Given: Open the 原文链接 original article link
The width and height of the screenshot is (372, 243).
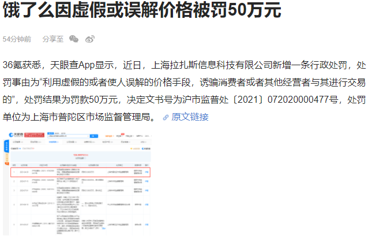Looking at the screenshot, I should pyautogui.click(x=190, y=117).
